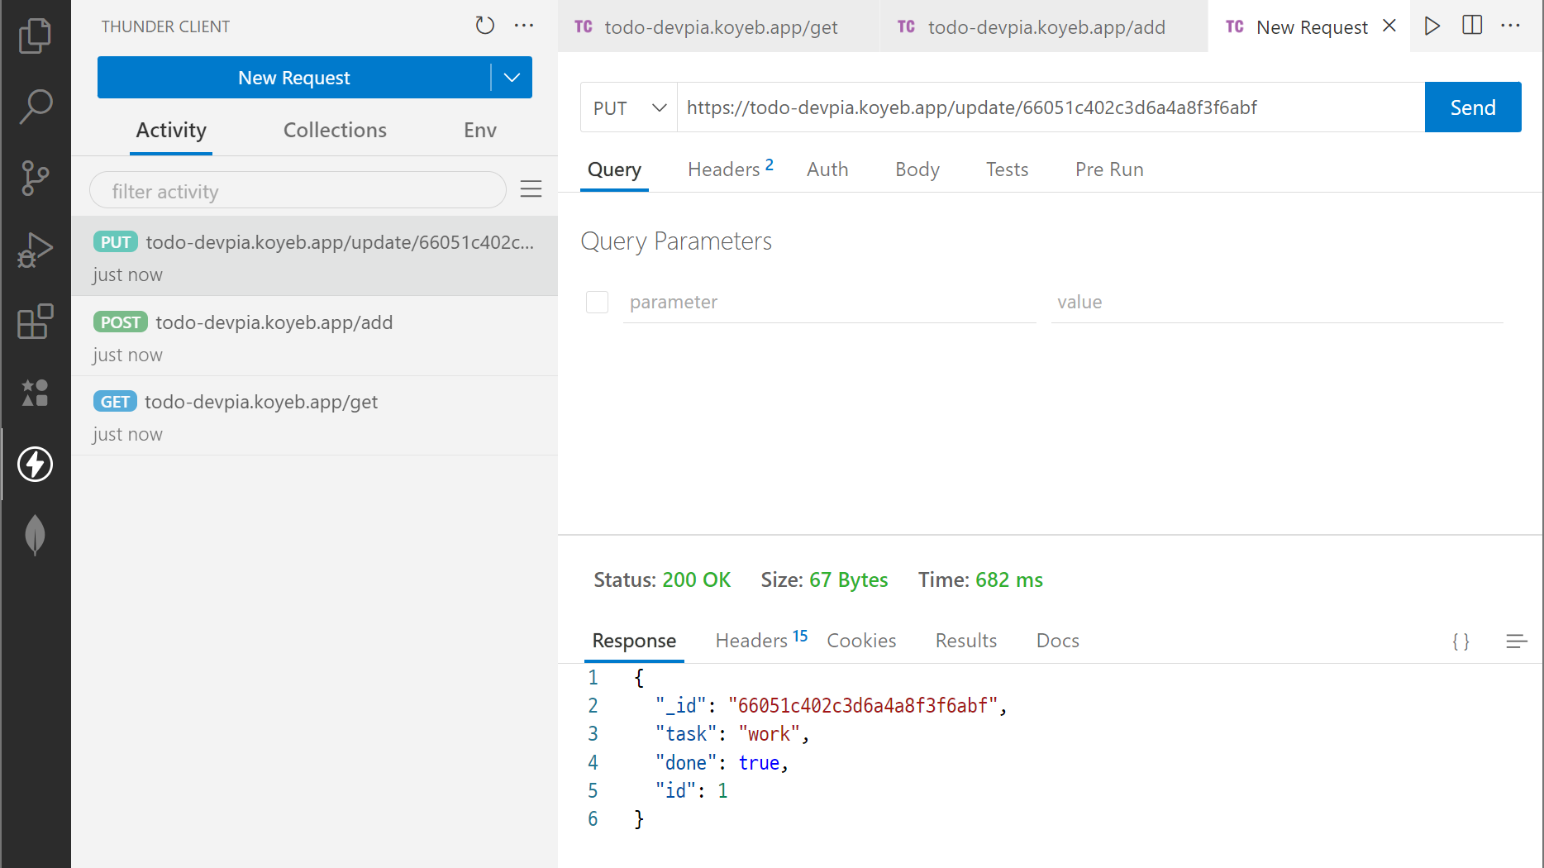Select the POST todo-devpia.koyeb.app/add activity item
1544x868 pixels.
coord(314,336)
